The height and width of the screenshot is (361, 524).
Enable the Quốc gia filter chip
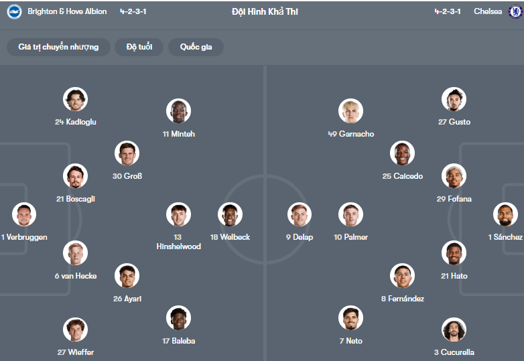(196, 47)
